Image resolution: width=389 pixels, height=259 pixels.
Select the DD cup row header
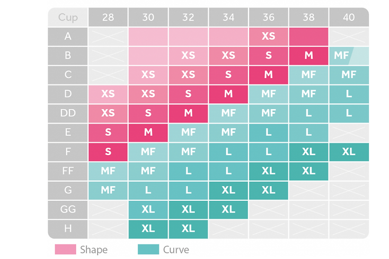pyautogui.click(x=68, y=113)
